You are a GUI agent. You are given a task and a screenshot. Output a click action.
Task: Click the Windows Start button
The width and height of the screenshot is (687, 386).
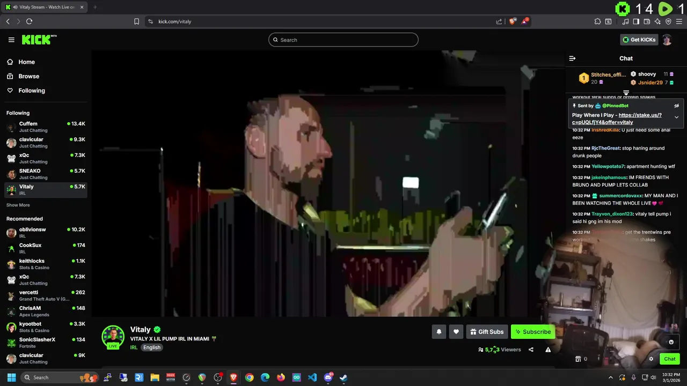pos(11,377)
